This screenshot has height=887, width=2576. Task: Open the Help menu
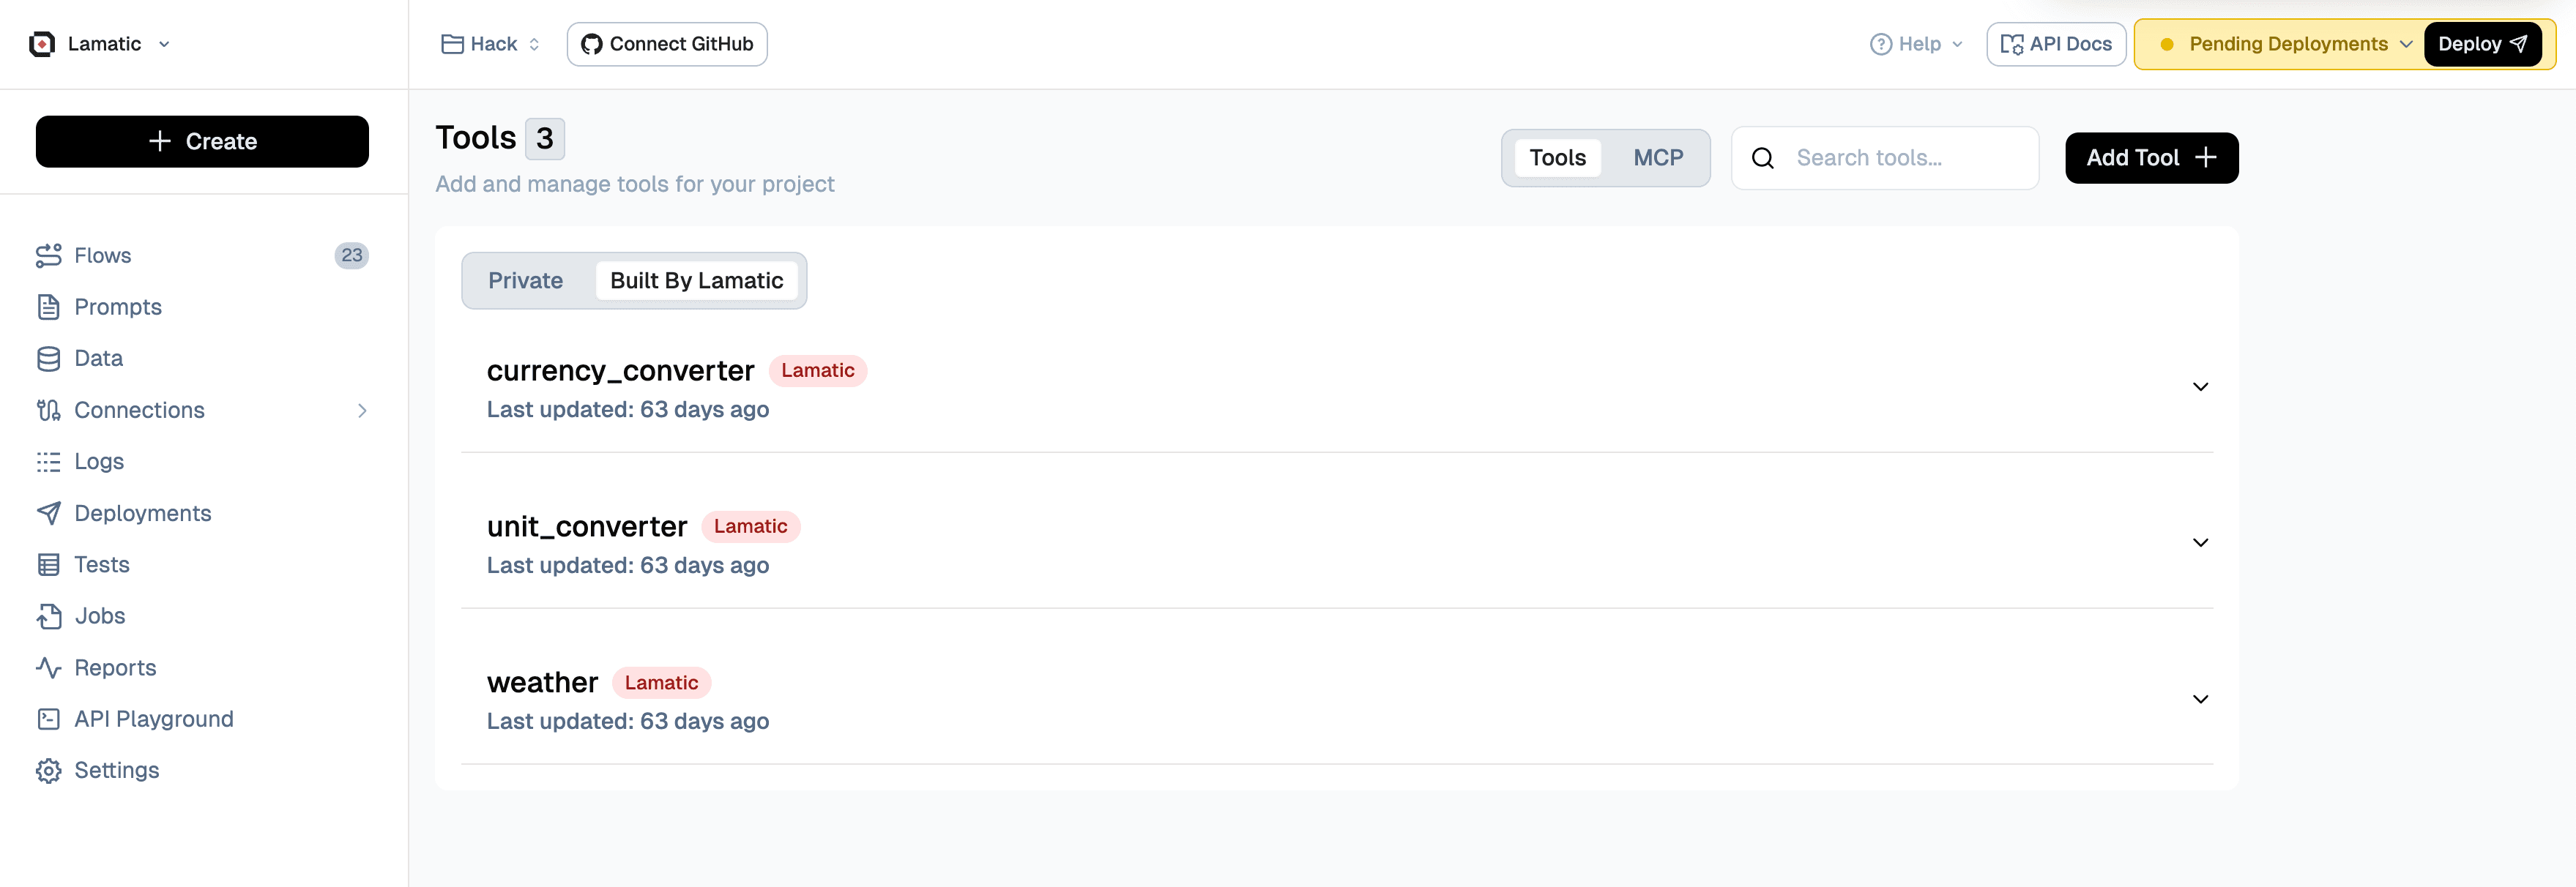pos(1916,44)
